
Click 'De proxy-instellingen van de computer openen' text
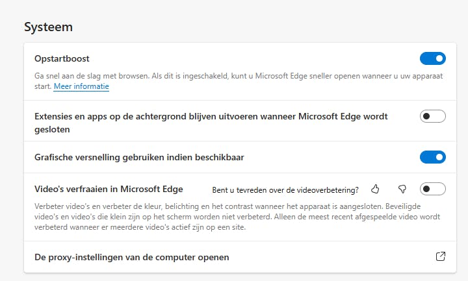(x=131, y=257)
